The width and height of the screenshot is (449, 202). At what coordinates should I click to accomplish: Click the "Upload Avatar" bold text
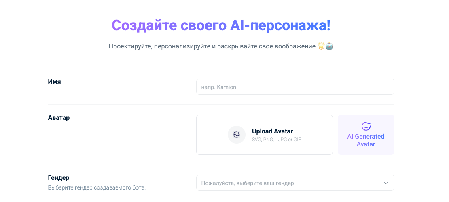(272, 131)
